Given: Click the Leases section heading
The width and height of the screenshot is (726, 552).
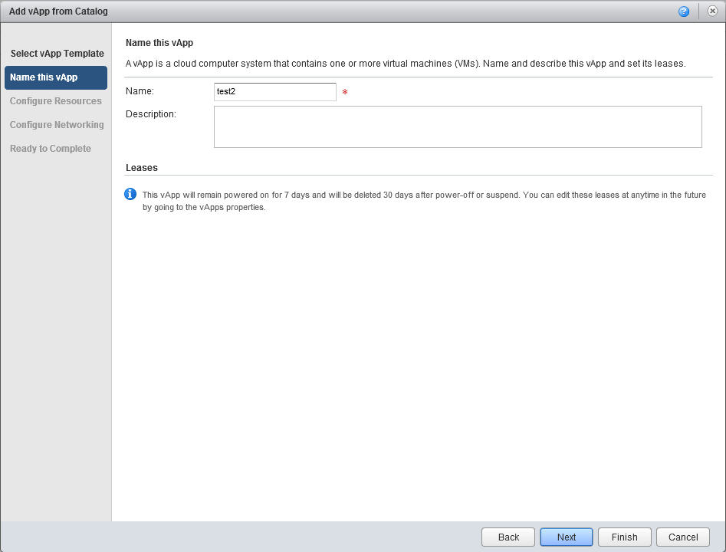Looking at the screenshot, I should (x=142, y=168).
